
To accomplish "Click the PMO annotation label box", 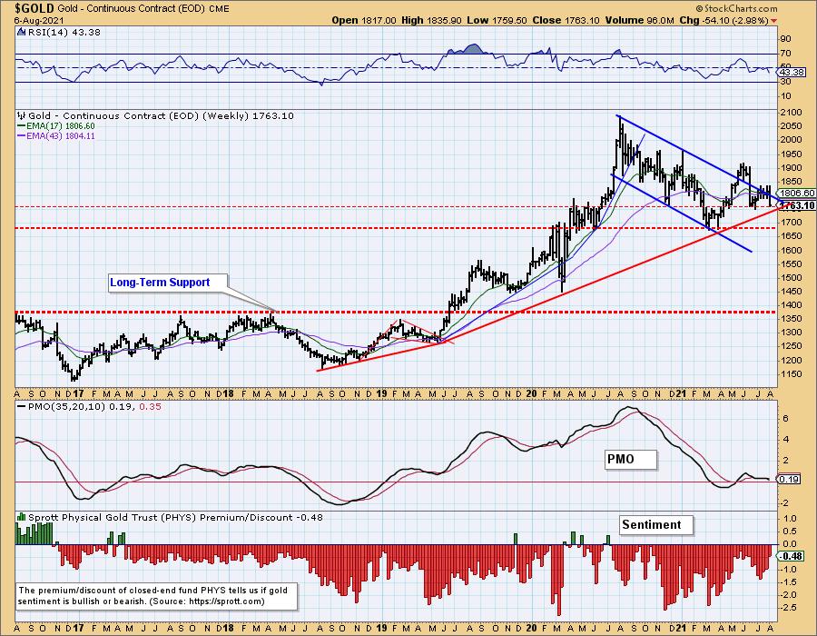I will coord(631,459).
